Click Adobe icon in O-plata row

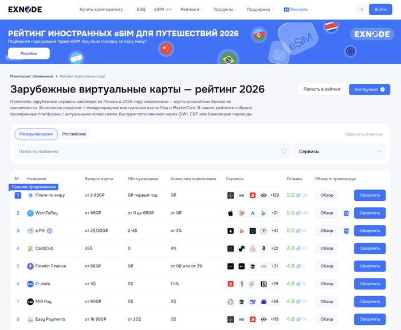coord(230,284)
